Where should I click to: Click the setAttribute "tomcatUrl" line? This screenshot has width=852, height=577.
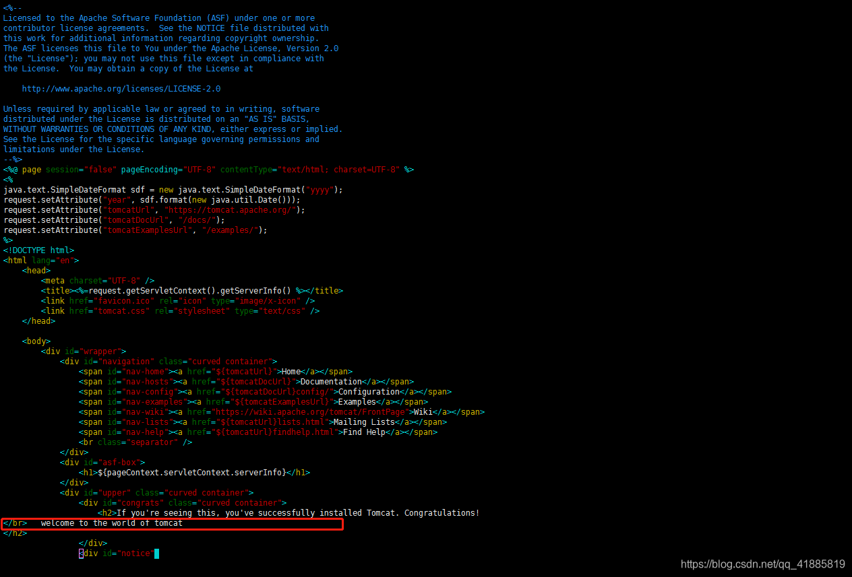154,210
